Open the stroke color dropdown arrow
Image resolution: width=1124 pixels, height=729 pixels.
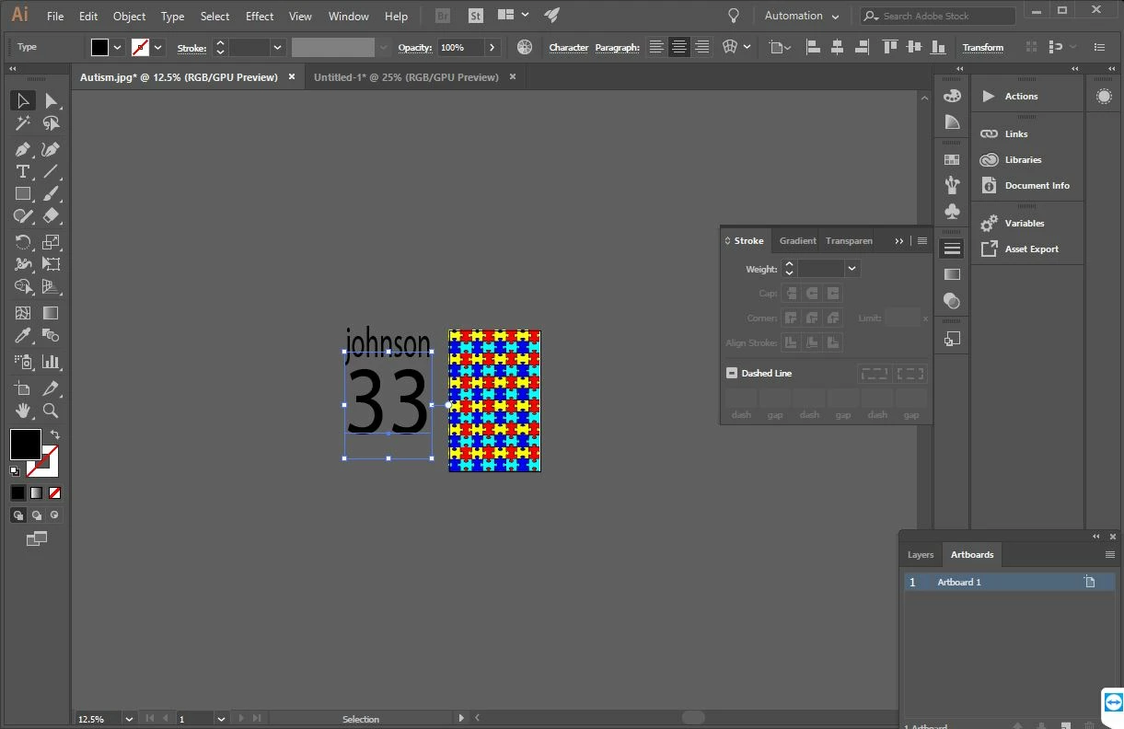pyautogui.click(x=158, y=47)
